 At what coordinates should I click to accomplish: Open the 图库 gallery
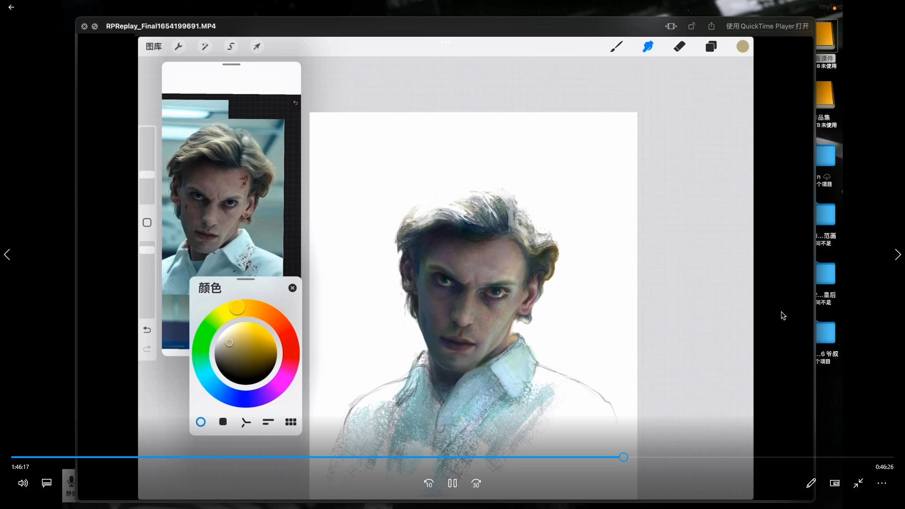pos(154,46)
